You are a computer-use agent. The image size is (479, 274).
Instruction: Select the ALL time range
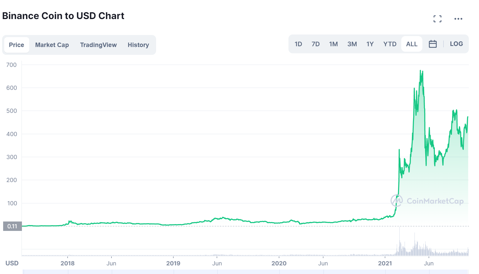[x=412, y=44]
